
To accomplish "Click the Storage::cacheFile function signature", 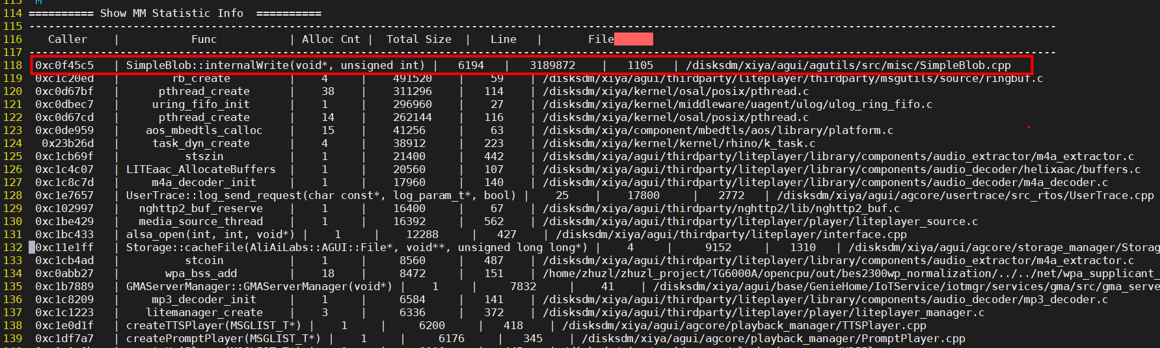I will click(357, 247).
